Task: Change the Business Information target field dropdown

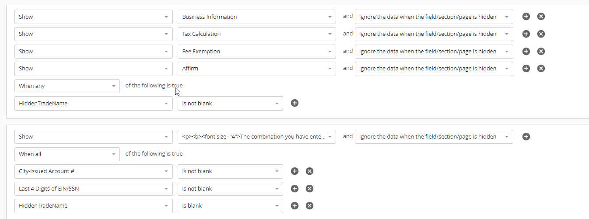Action: point(256,17)
